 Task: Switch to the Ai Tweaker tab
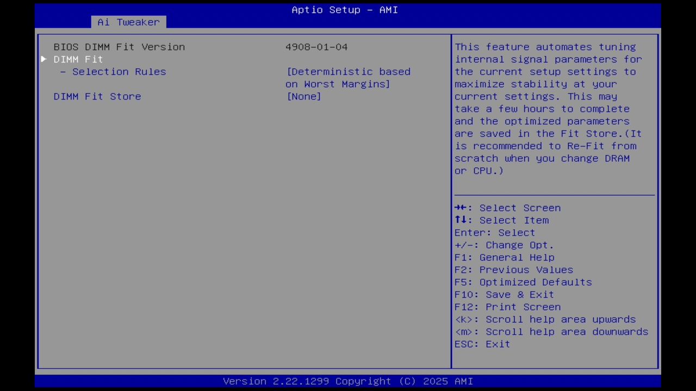[128, 22]
